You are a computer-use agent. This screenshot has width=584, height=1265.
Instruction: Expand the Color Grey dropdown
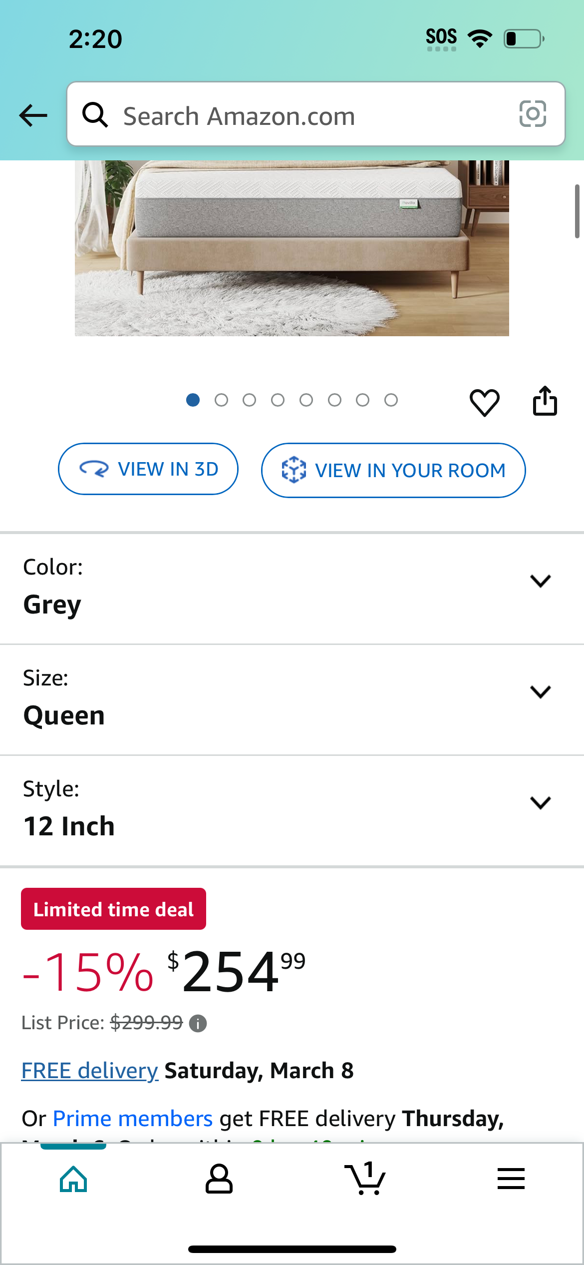(292, 589)
